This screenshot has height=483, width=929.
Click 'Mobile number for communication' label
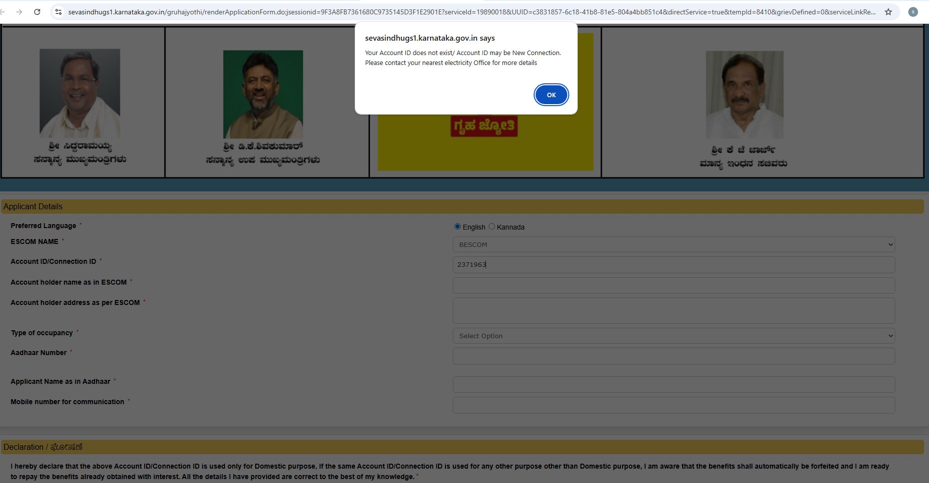67,402
